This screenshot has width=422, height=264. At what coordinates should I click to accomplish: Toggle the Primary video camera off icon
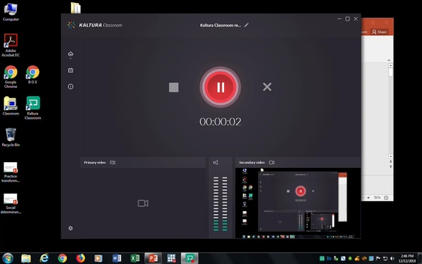coord(113,163)
